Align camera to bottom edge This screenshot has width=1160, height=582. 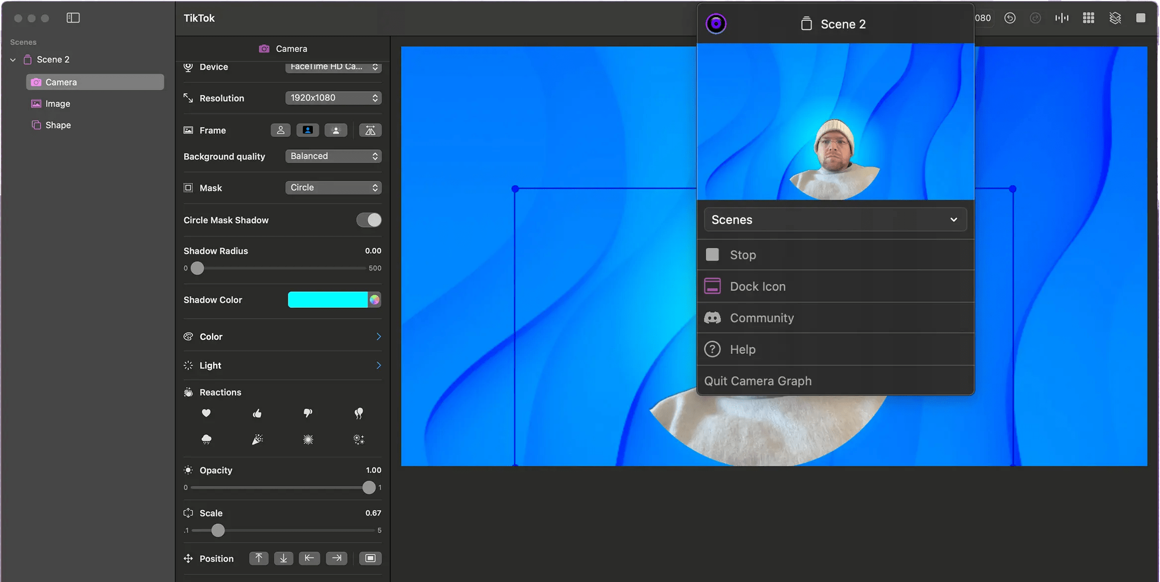pos(284,558)
